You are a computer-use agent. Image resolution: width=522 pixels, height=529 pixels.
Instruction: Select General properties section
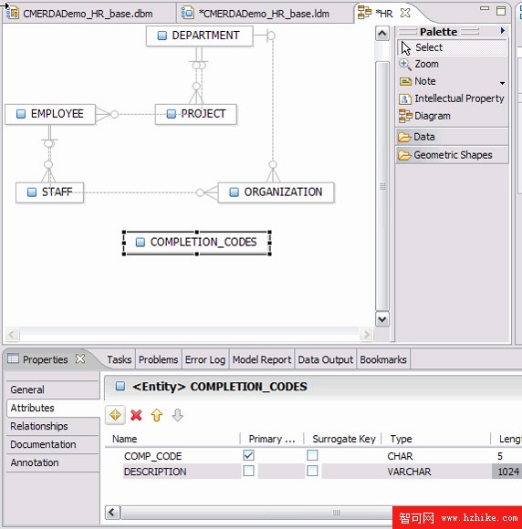coord(53,389)
